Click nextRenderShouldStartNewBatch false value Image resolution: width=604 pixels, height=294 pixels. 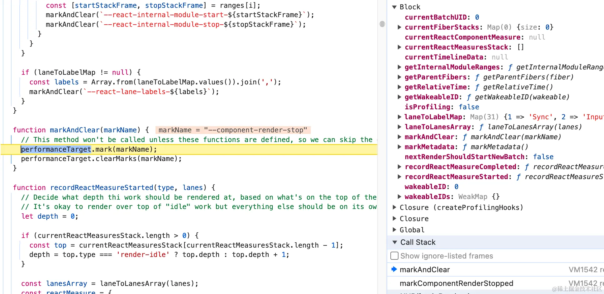[x=543, y=157]
